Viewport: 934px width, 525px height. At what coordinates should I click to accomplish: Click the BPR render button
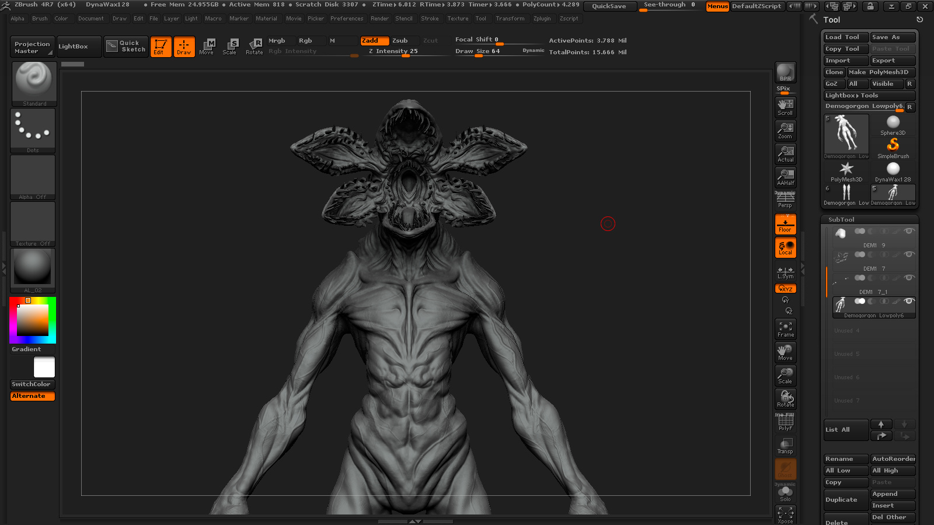tap(785, 72)
